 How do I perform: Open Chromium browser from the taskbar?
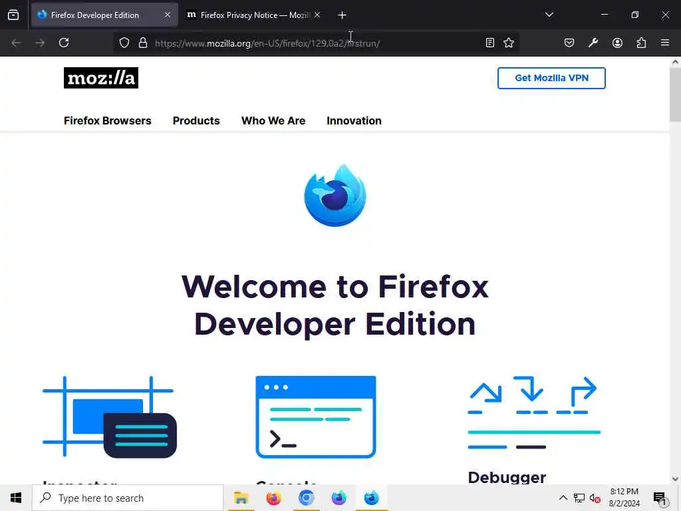pyautogui.click(x=306, y=498)
